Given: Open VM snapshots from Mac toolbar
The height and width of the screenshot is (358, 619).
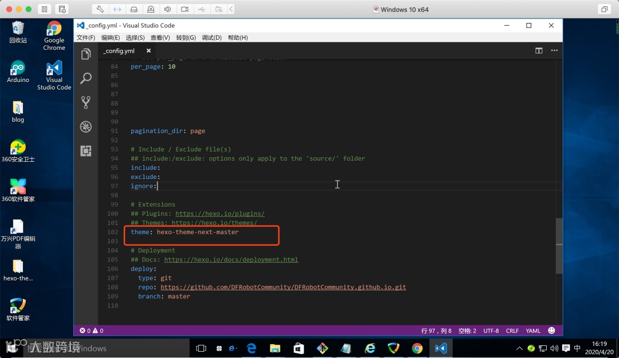Looking at the screenshot, I should (x=62, y=9).
